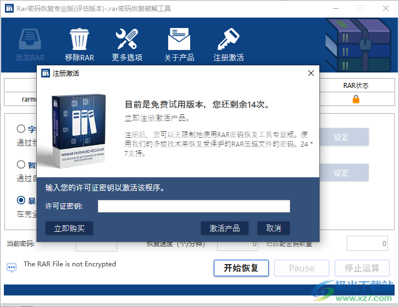This screenshot has width=399, height=307.
Task: Close the 注册激活 dialog
Action: click(311, 73)
